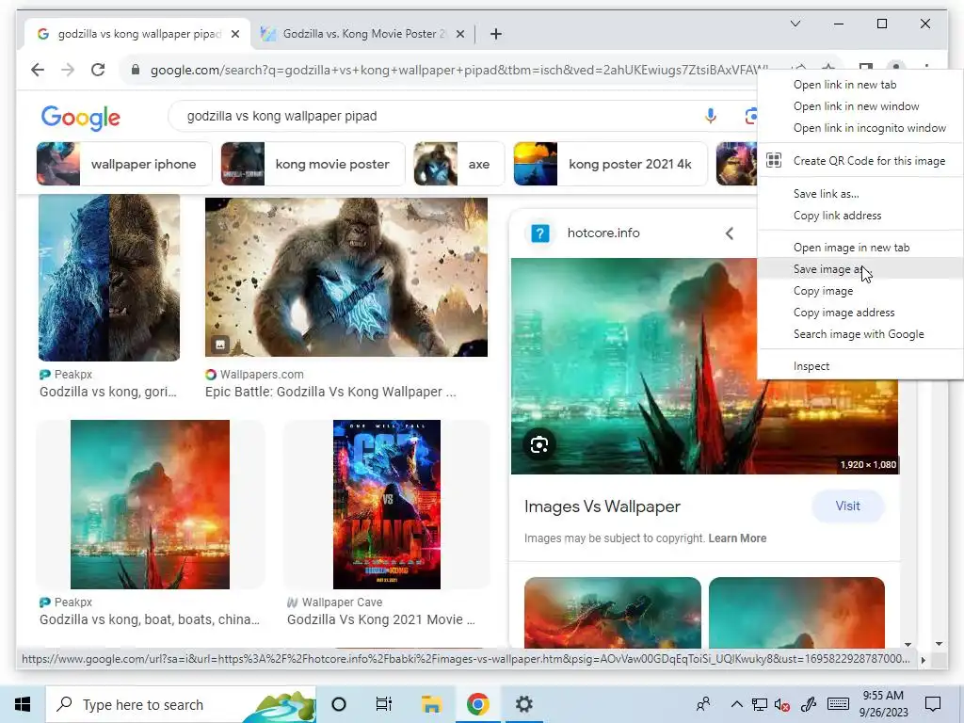
Task: Click the preview panel scroll down arrow
Action: pyautogui.click(x=908, y=644)
